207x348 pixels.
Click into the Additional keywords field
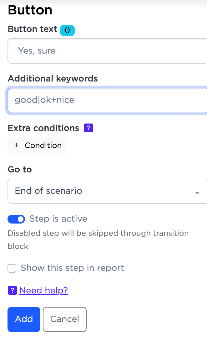(x=106, y=100)
